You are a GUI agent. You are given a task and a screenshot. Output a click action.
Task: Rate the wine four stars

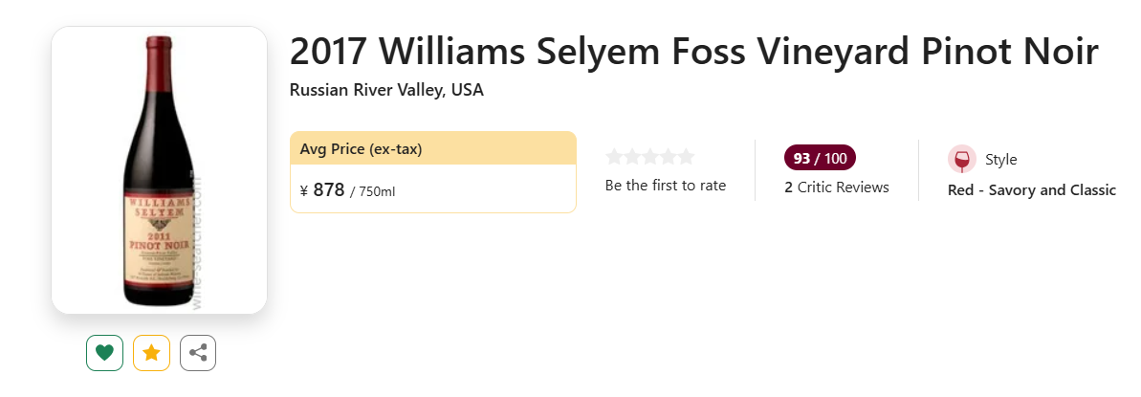[x=668, y=157]
